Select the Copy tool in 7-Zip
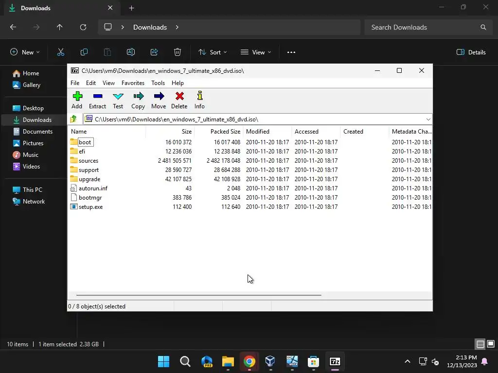The height and width of the screenshot is (373, 498). pyautogui.click(x=138, y=100)
